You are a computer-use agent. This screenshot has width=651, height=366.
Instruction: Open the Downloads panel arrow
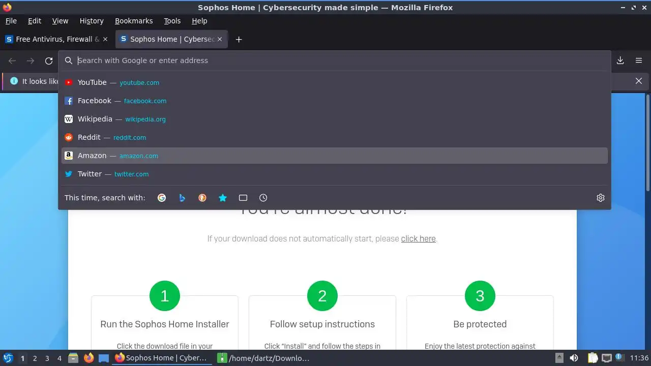coord(620,60)
